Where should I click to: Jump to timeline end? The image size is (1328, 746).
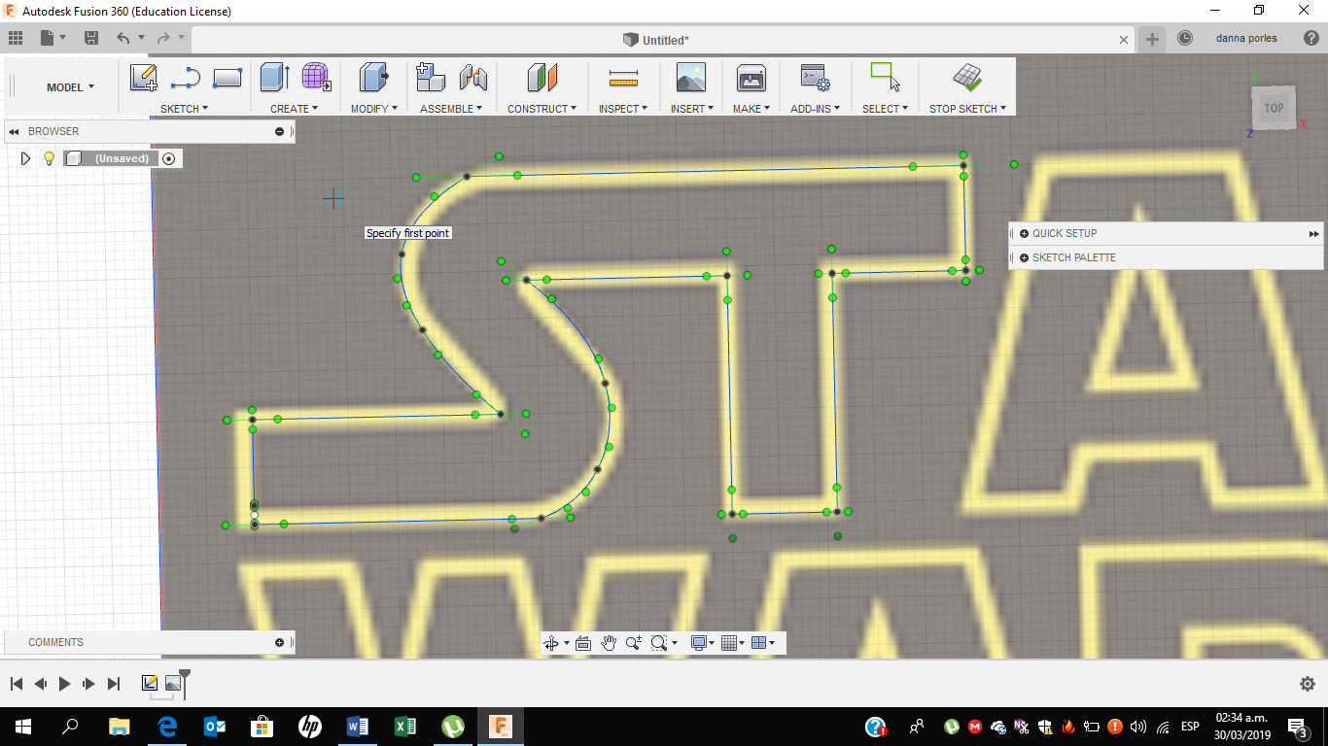tap(114, 684)
